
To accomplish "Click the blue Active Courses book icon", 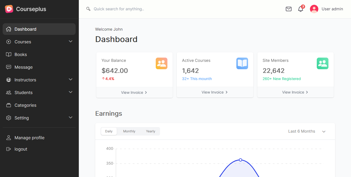I will pos(242,63).
